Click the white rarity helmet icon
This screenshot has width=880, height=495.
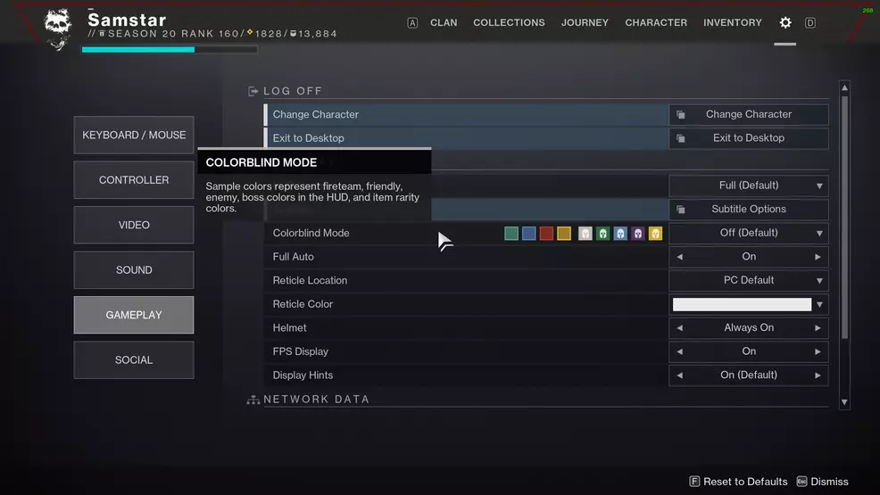pos(585,233)
